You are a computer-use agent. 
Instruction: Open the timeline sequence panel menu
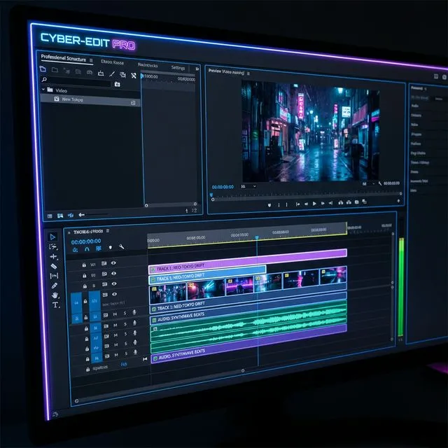point(108,230)
